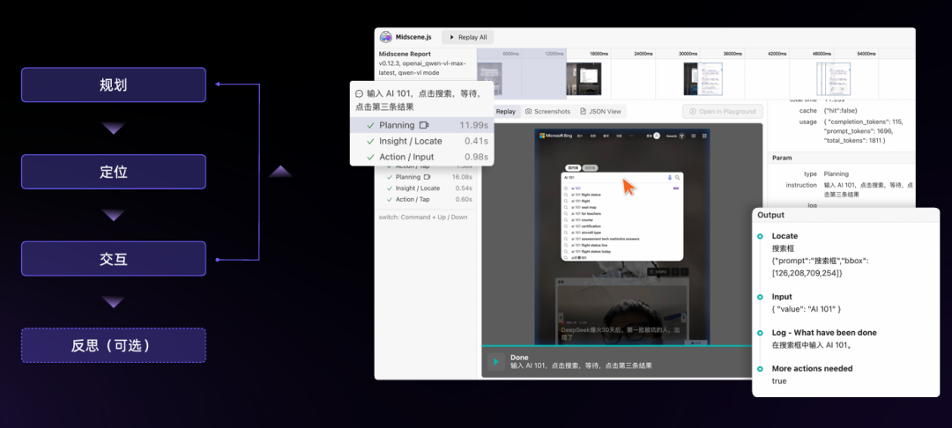
Task: Click the timeline thumbnail under 48000ms
Action: pyautogui.click(x=833, y=78)
